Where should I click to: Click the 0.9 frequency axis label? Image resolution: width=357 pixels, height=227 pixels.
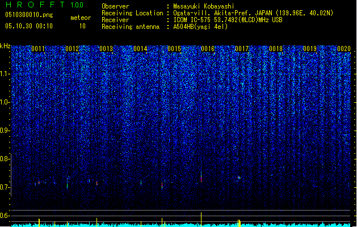point(5,131)
